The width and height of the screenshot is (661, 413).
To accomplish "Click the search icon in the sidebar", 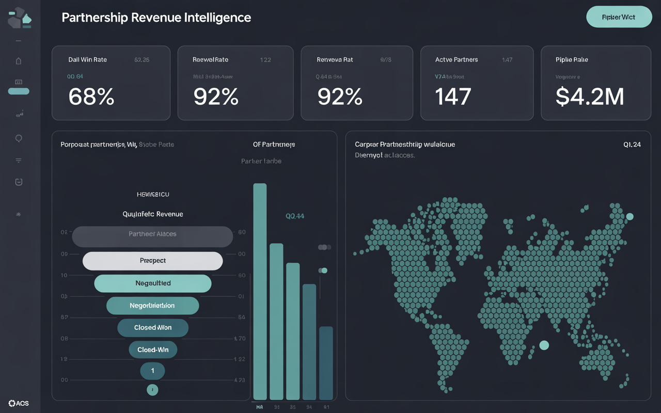I will click(18, 138).
